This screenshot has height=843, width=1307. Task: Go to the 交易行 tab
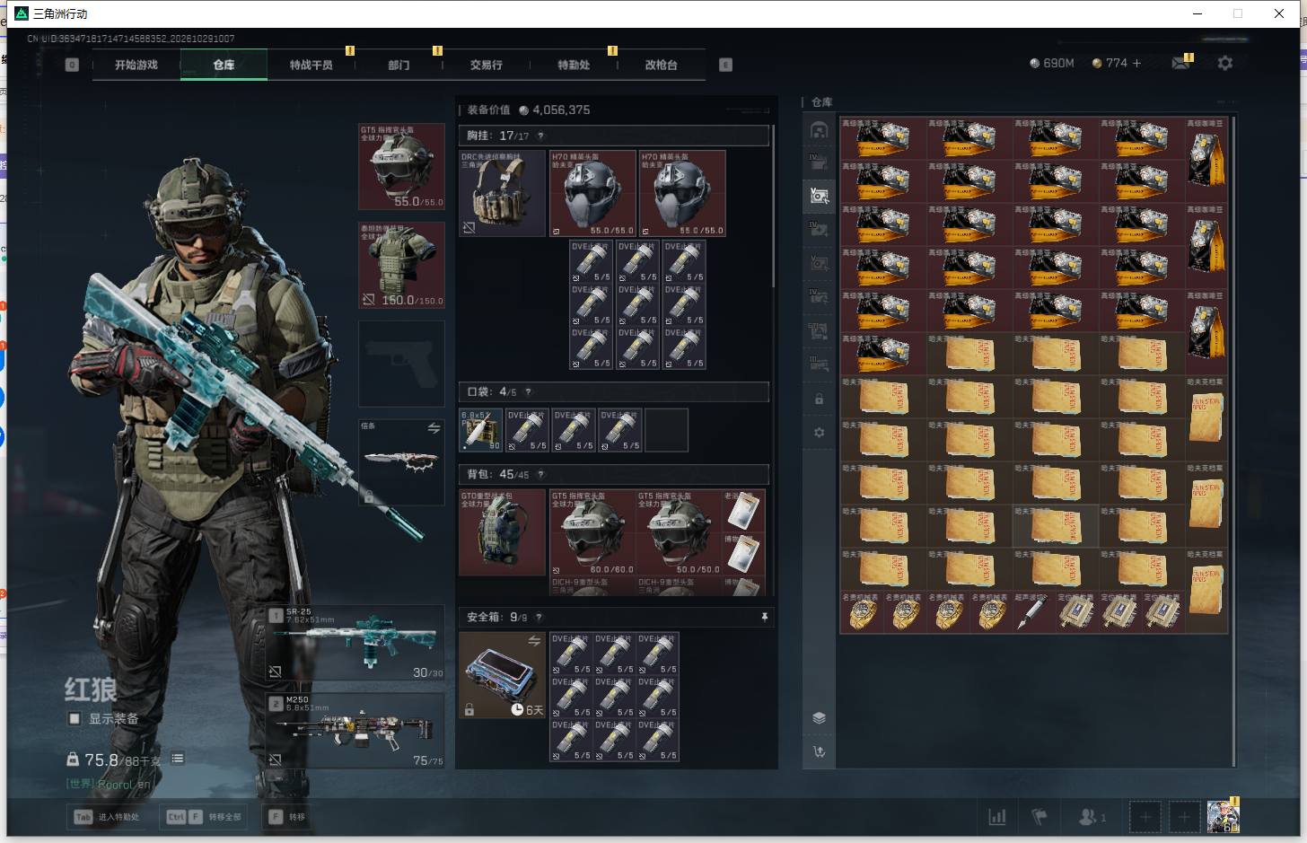coord(486,65)
